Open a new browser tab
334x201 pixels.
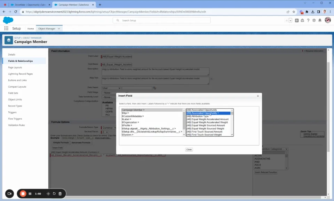100,5
